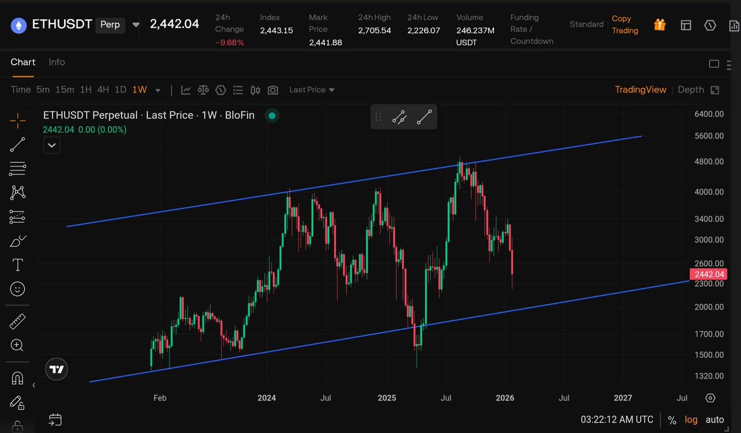Expand the 1W timeframe dropdown arrow
The height and width of the screenshot is (433, 741).
click(x=157, y=90)
